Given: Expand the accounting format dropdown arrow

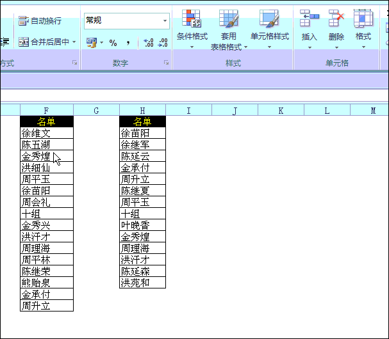Looking at the screenshot, I should click(101, 43).
